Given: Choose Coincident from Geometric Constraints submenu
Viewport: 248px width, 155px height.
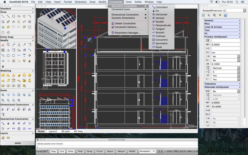Looking at the screenshot, I should (162, 7).
